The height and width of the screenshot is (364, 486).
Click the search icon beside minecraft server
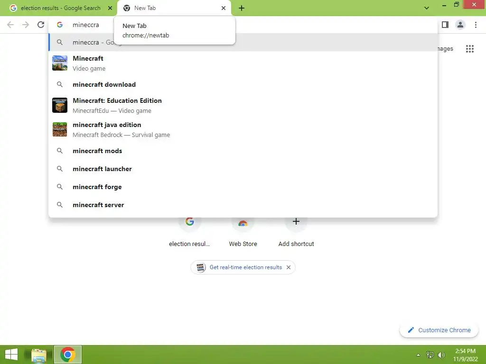click(60, 205)
